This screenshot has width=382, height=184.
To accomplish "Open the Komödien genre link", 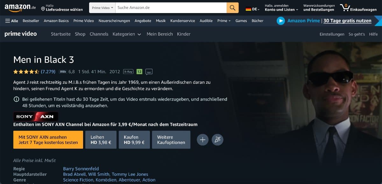I will coord(107,180).
